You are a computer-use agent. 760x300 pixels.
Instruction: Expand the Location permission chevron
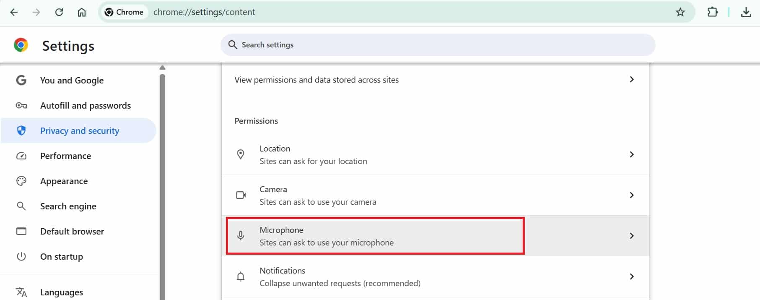click(x=631, y=154)
